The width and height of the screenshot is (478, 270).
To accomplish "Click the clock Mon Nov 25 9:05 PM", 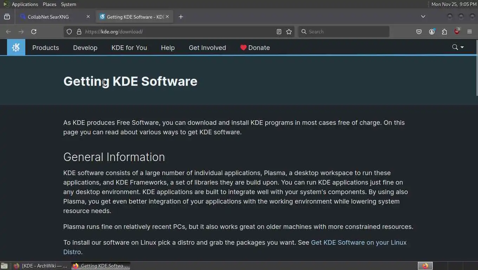I will [454, 4].
